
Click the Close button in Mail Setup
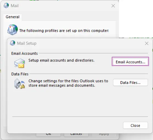[x=135, y=125]
